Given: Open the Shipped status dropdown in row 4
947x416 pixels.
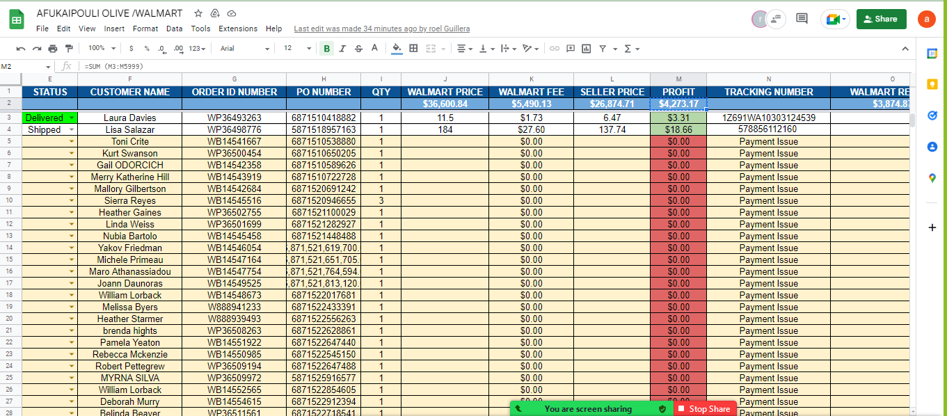Looking at the screenshot, I should click(x=70, y=130).
